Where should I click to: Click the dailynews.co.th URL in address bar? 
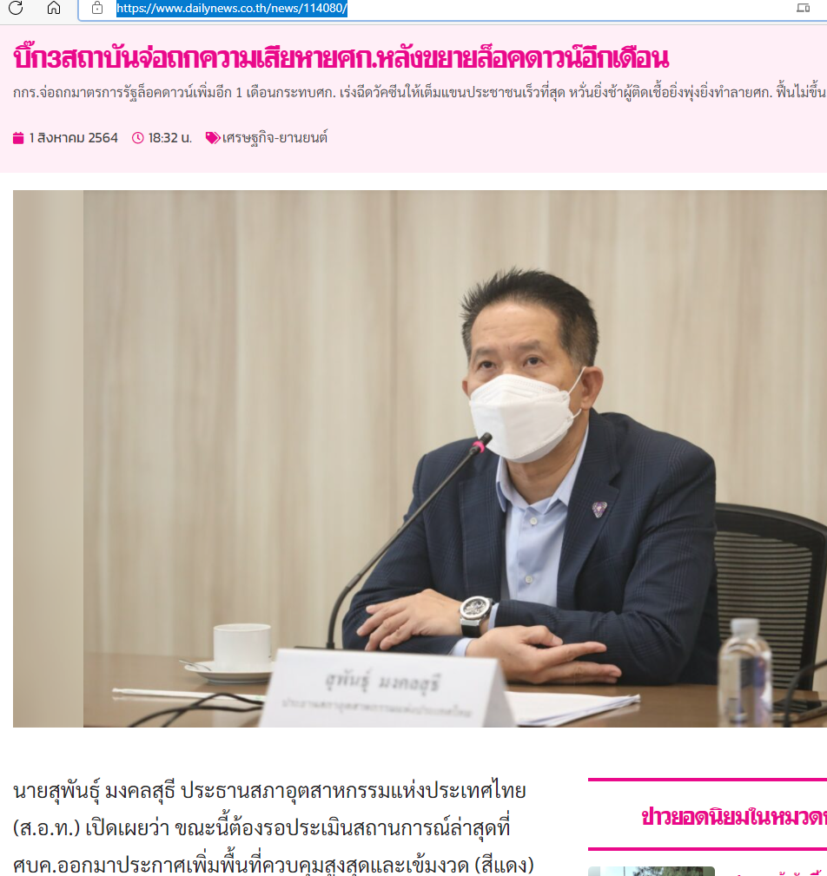[231, 9]
